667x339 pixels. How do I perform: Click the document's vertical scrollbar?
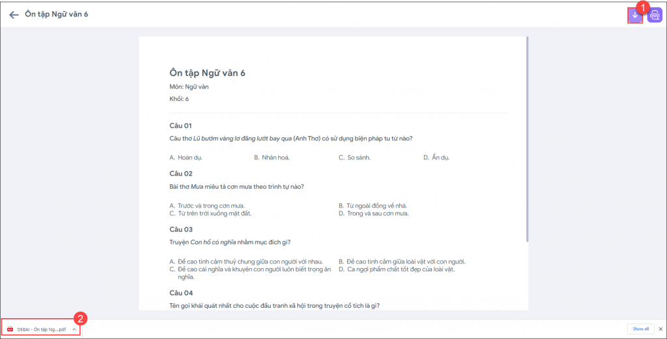point(527,137)
